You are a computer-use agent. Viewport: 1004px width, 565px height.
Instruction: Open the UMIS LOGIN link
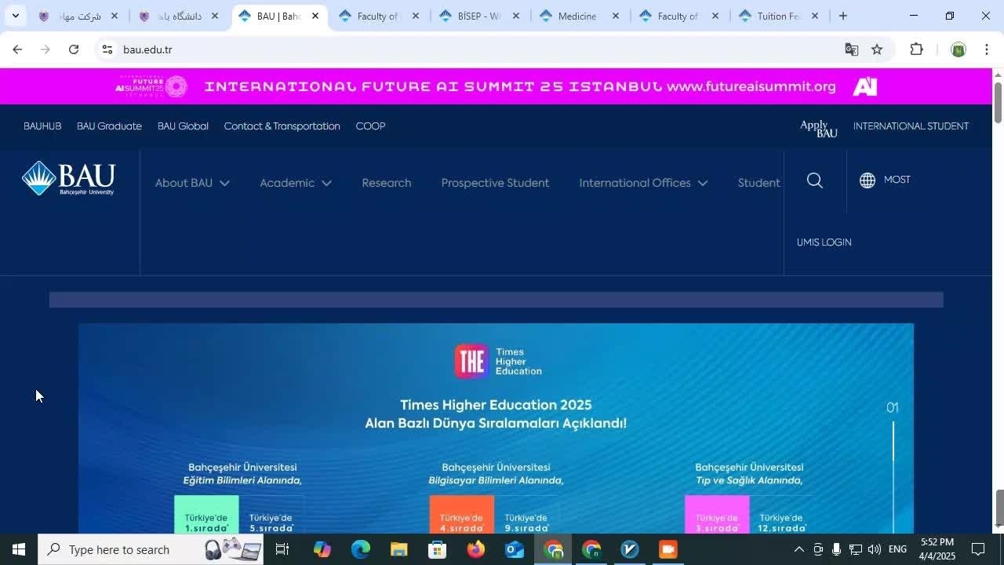coord(824,242)
